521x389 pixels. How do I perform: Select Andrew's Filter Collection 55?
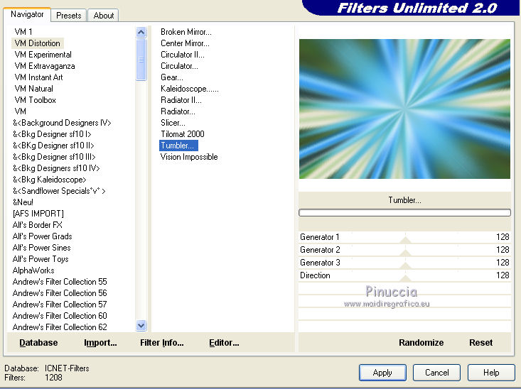[60, 282]
